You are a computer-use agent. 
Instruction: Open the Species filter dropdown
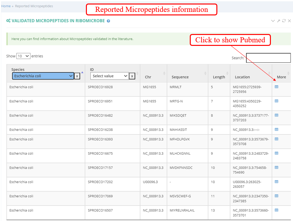point(43,76)
